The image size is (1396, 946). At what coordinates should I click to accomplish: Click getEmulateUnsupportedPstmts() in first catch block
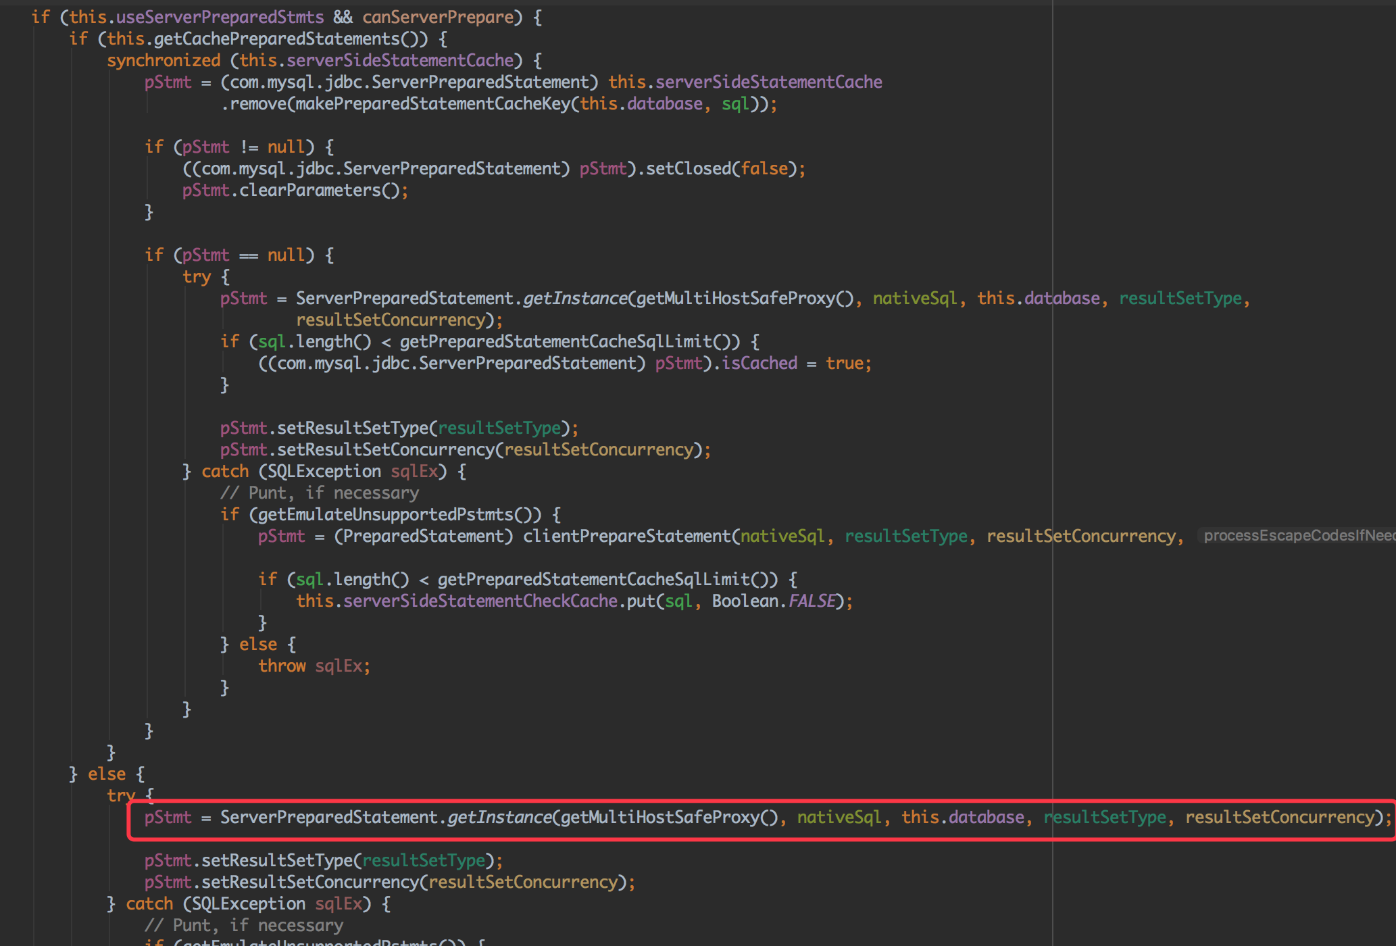(399, 514)
